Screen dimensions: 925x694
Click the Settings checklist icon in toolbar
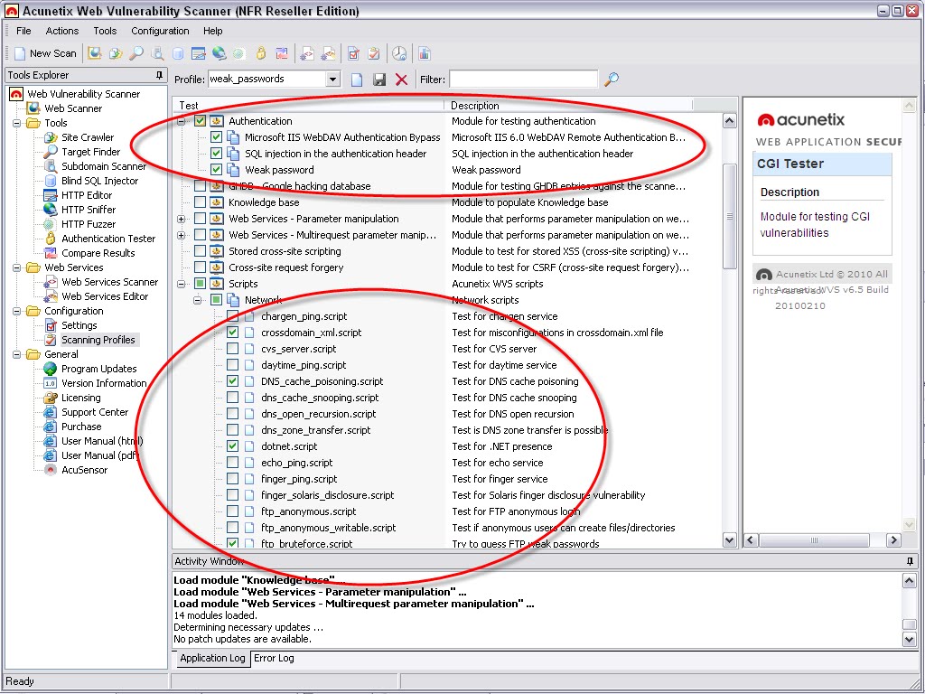tap(353, 53)
